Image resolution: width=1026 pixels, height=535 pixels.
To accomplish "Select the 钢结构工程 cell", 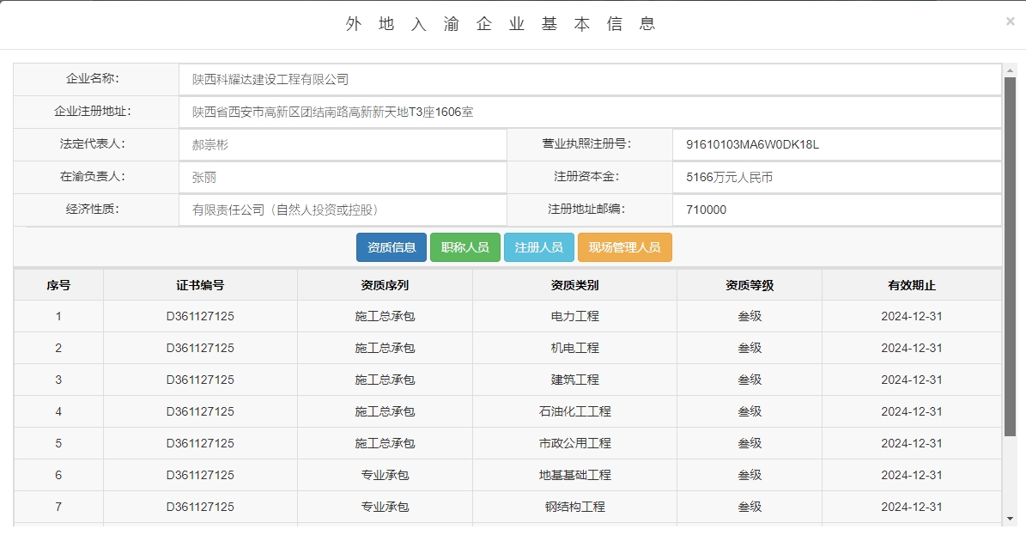I will pos(574,507).
